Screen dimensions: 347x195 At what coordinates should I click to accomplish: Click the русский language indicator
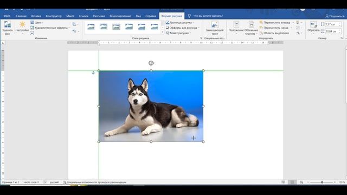pos(54,183)
